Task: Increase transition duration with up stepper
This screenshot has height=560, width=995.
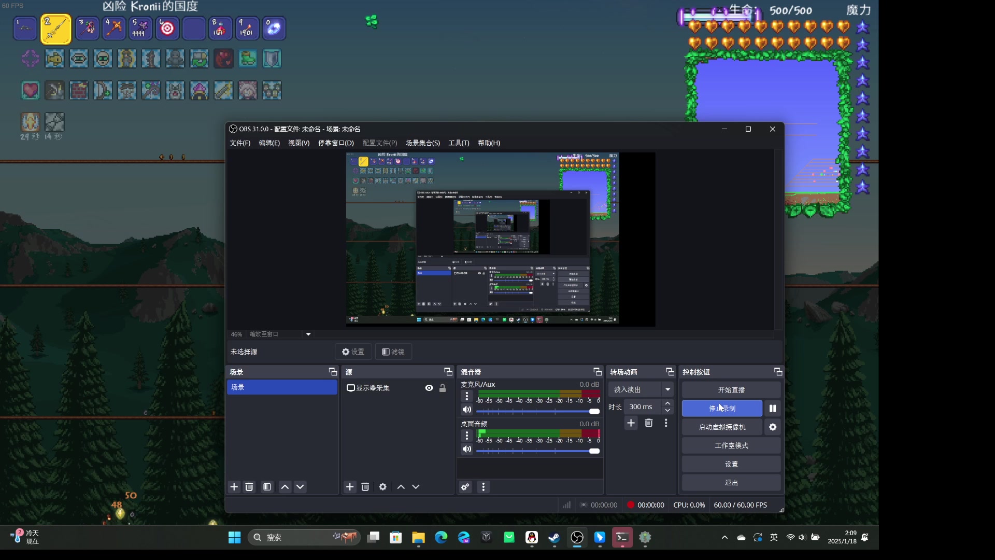Action: [x=667, y=403]
